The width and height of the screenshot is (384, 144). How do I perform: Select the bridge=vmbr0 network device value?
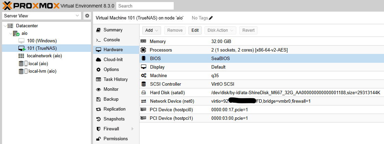[261, 101]
